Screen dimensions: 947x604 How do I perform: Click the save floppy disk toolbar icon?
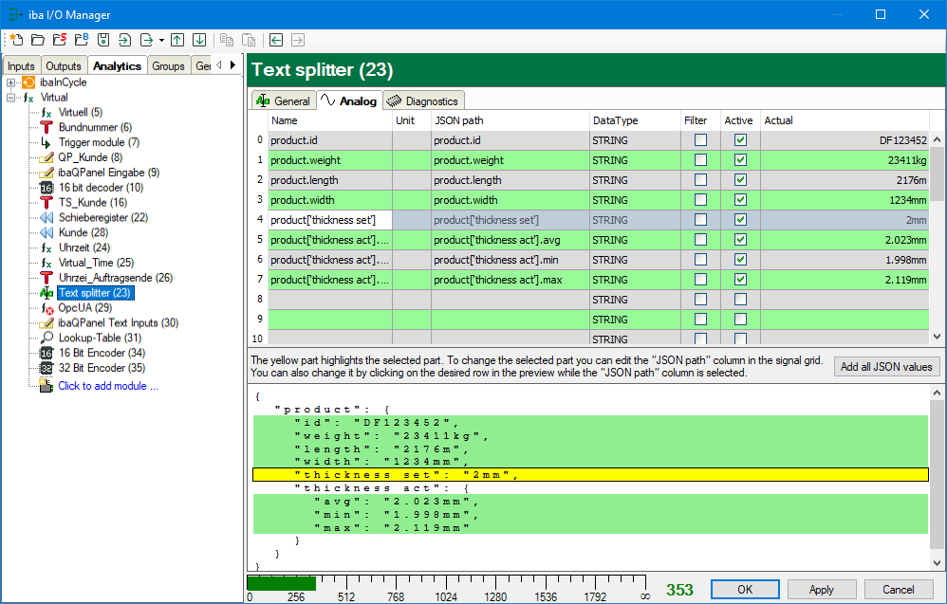click(x=102, y=40)
